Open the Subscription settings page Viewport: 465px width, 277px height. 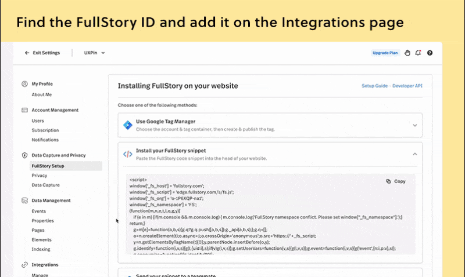pos(45,130)
